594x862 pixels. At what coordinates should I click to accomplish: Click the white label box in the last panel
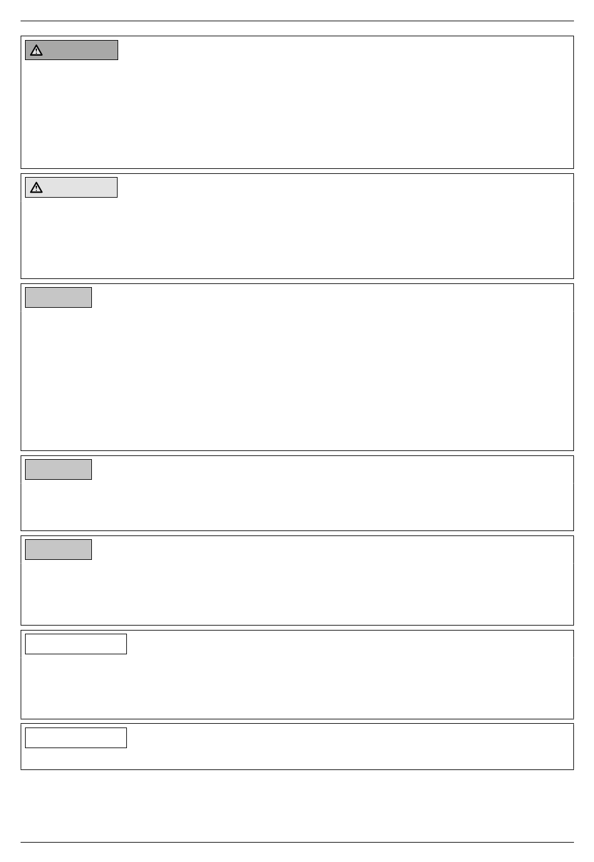[76, 738]
